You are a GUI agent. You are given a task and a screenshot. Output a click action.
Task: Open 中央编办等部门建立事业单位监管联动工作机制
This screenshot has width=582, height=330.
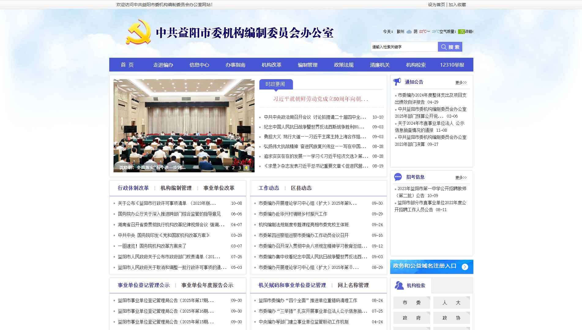(304, 322)
